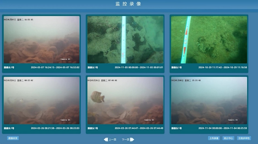Go to 下一页 next page text
Viewport: 258px width, 144px height.
(125, 140)
